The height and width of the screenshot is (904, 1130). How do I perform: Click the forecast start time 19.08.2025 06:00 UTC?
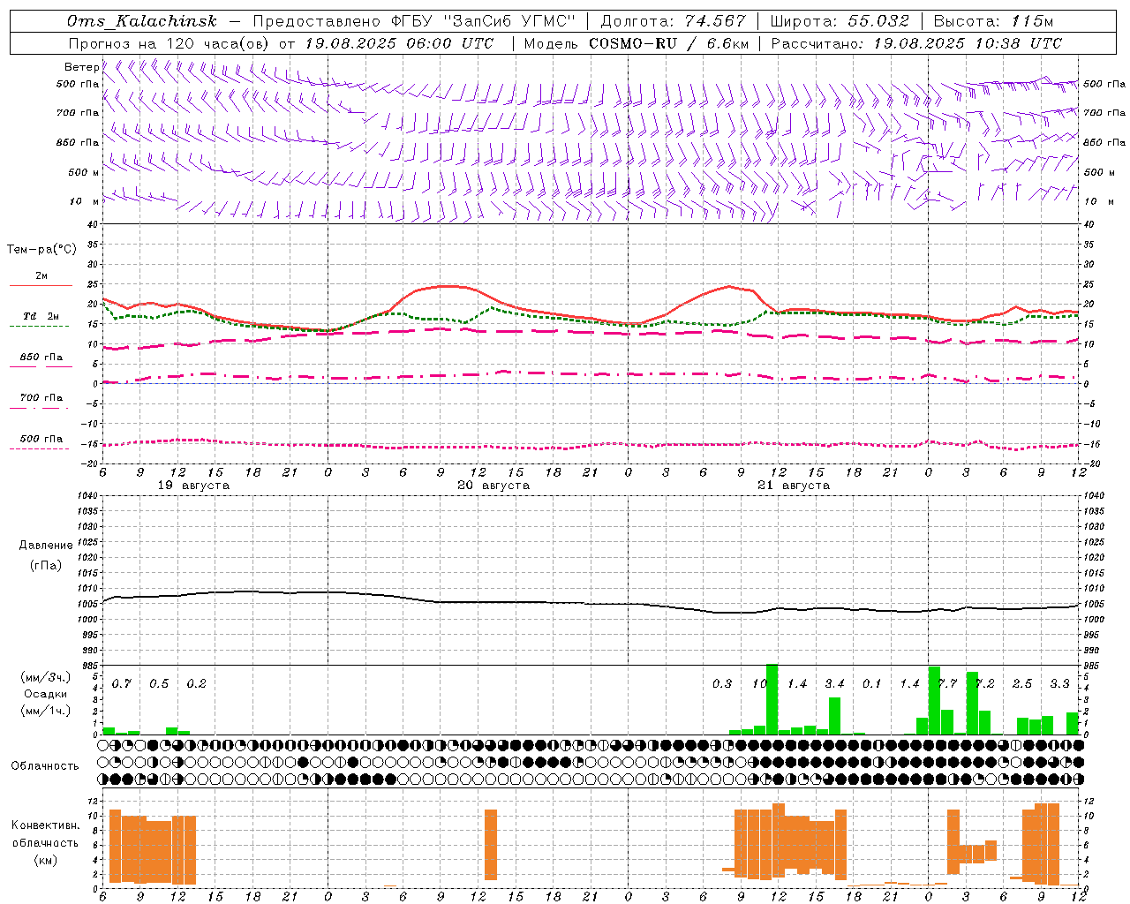(399, 43)
